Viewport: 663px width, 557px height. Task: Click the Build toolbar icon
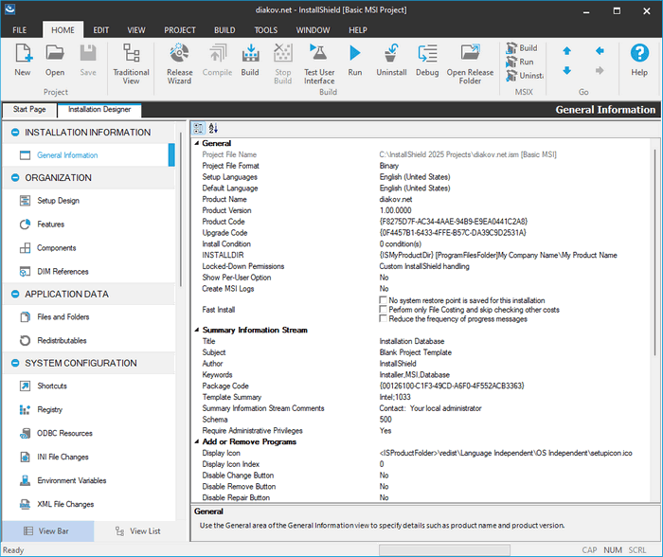tap(250, 59)
